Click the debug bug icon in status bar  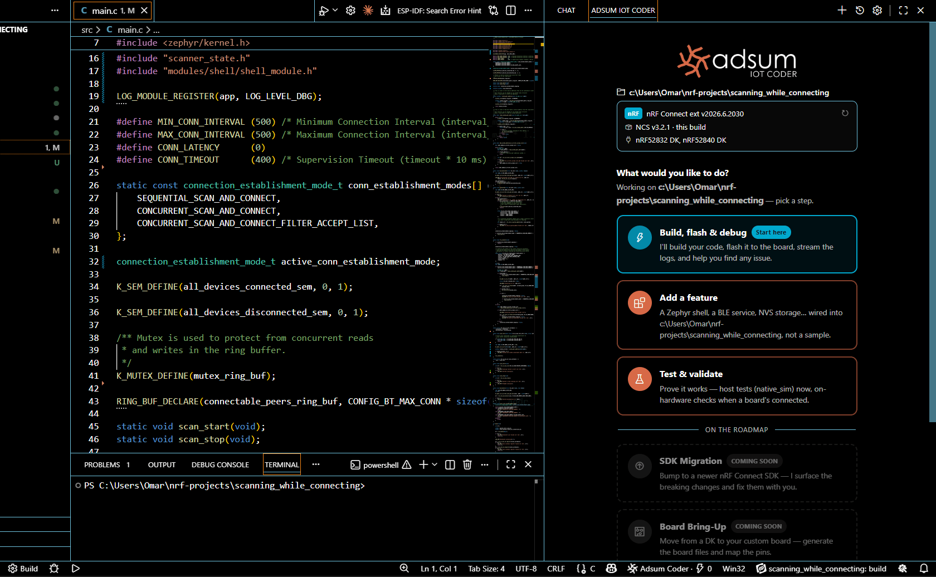54,569
